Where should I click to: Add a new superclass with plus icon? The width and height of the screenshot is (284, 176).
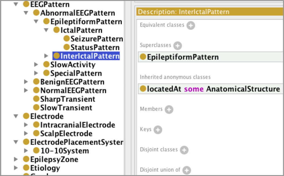click(x=177, y=46)
